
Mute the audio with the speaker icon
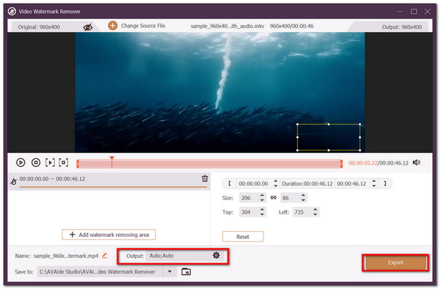tap(417, 163)
